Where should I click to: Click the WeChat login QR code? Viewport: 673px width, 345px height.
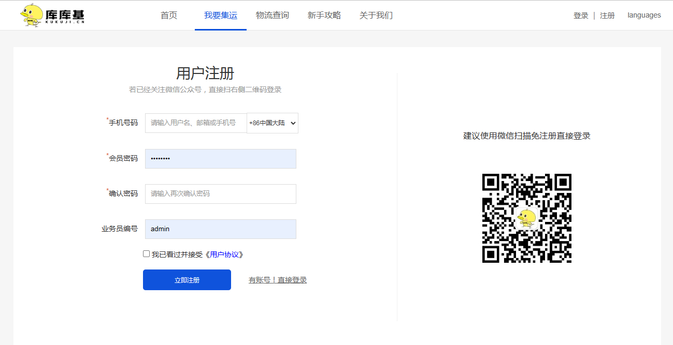[x=526, y=218]
